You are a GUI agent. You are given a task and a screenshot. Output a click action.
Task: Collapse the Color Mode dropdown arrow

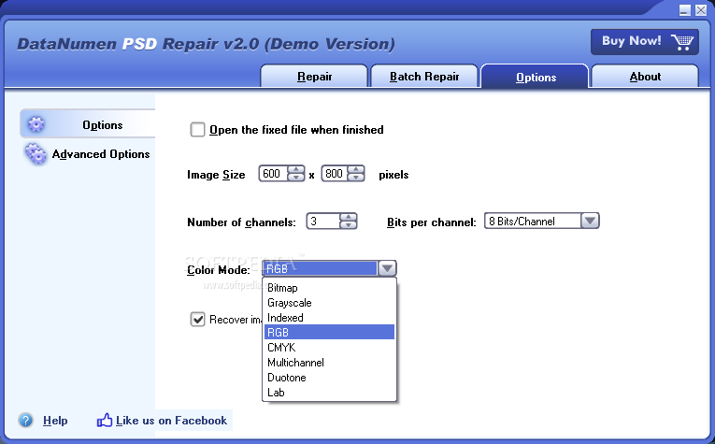(x=387, y=268)
